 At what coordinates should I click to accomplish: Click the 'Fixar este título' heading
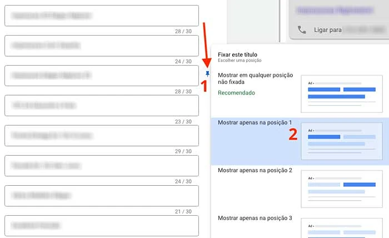[237, 54]
